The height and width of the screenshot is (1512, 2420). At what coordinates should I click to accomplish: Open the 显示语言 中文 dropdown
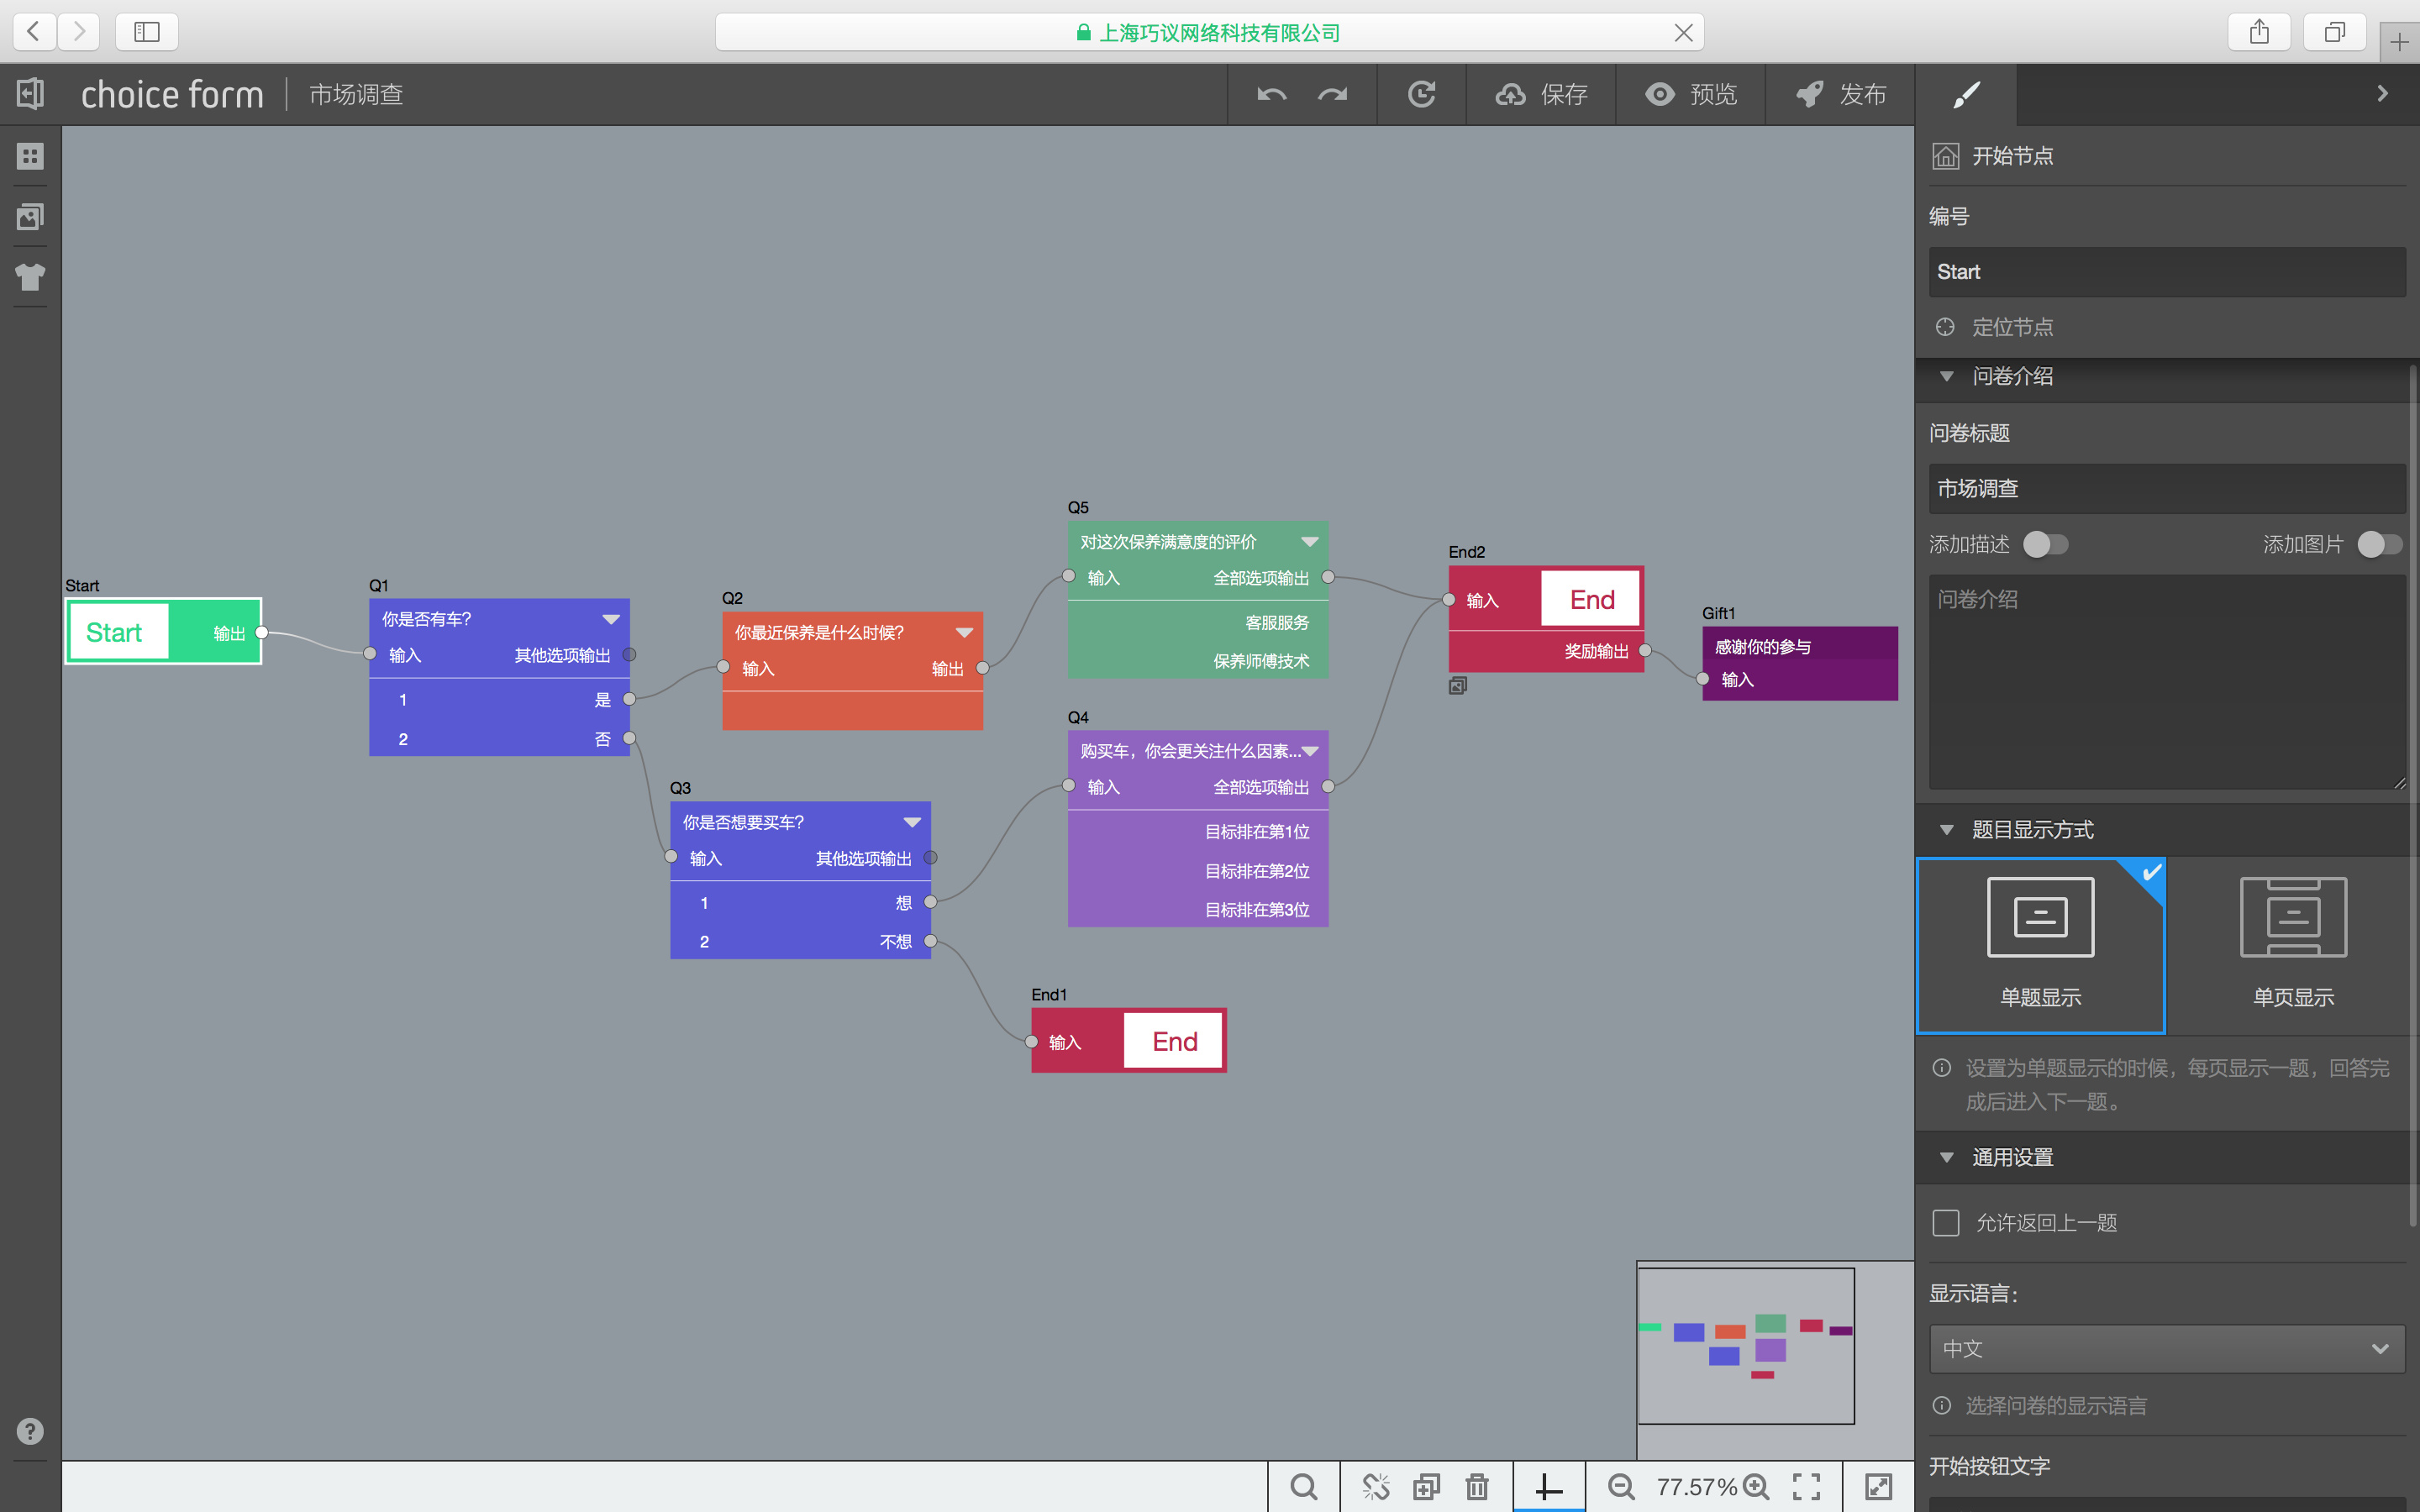[2166, 1349]
